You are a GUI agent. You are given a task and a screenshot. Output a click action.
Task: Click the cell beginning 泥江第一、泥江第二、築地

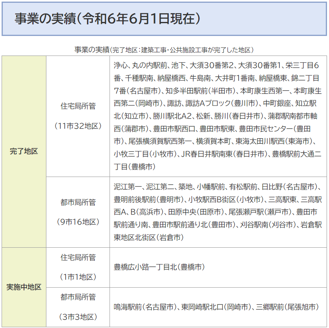click(x=218, y=212)
